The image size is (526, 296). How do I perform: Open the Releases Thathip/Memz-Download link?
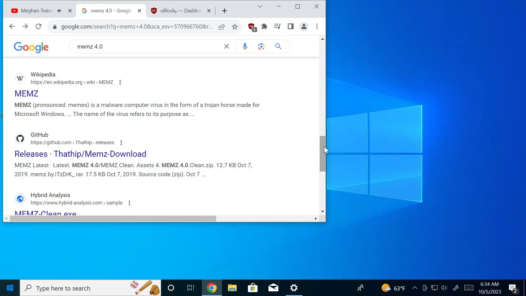(x=80, y=154)
